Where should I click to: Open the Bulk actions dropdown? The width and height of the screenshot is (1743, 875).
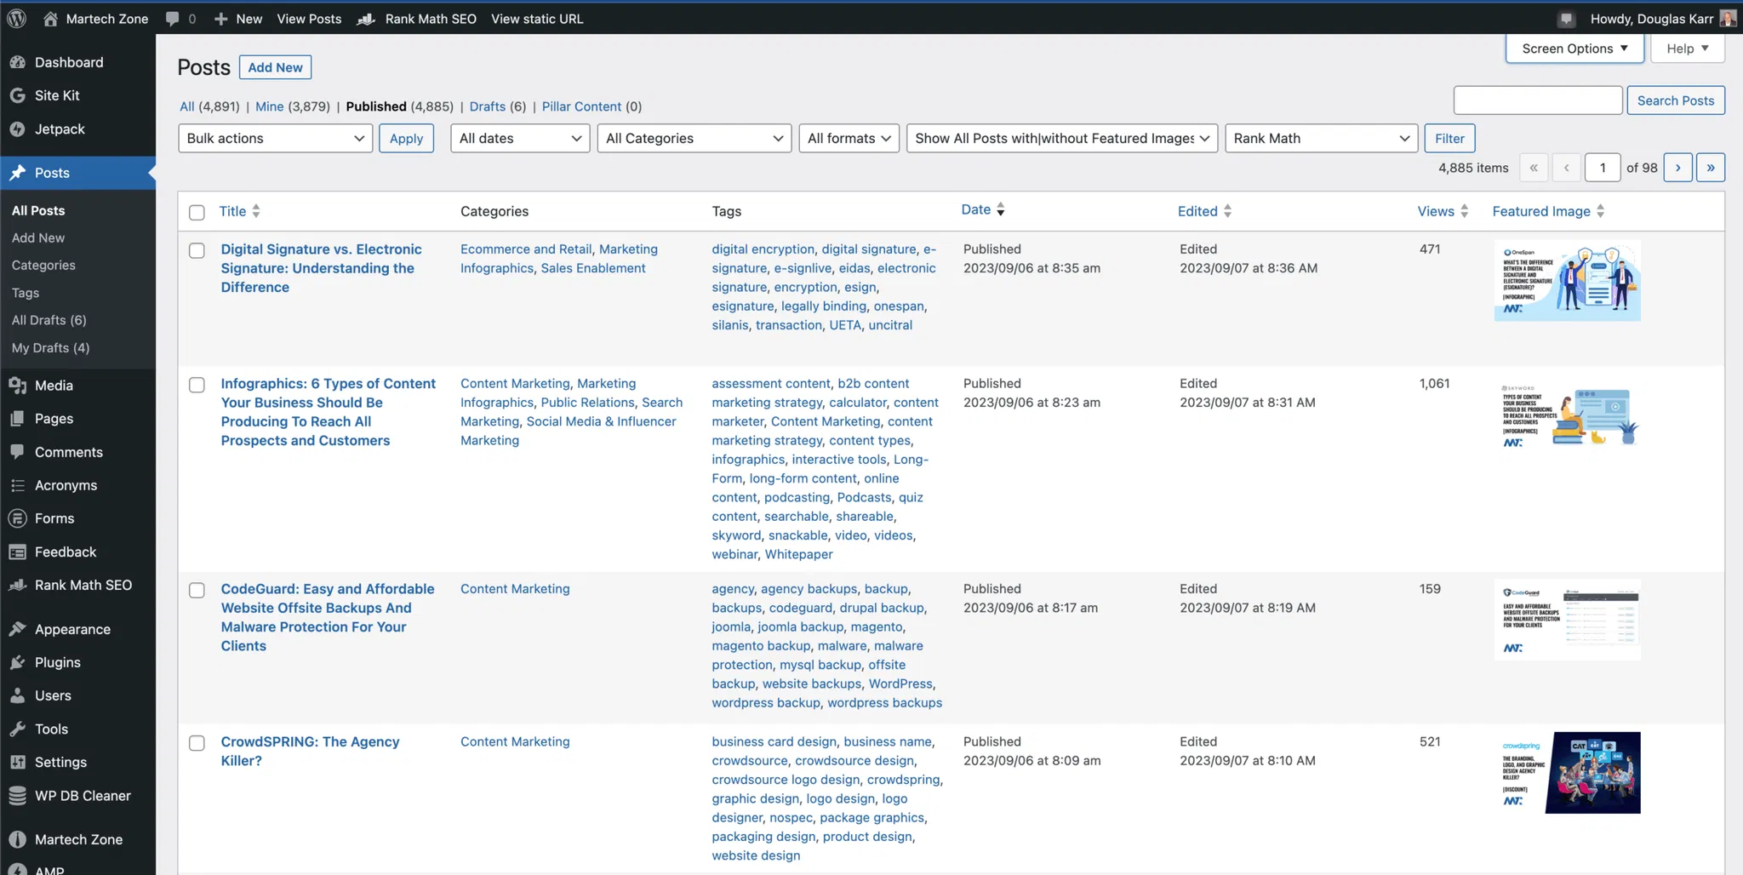pyautogui.click(x=275, y=138)
